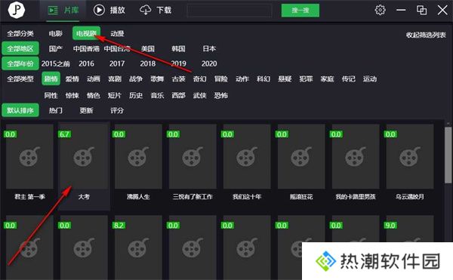453x280 pixels.
Task: Select 全部年份 year filter
Action: coord(20,63)
